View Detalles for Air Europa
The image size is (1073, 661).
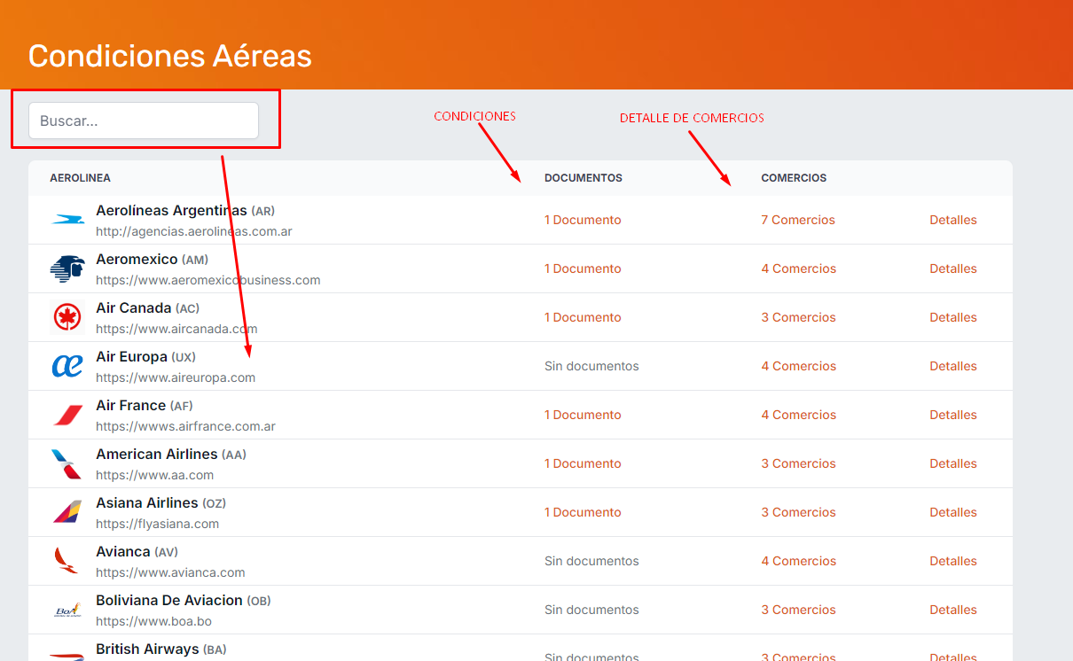click(952, 366)
